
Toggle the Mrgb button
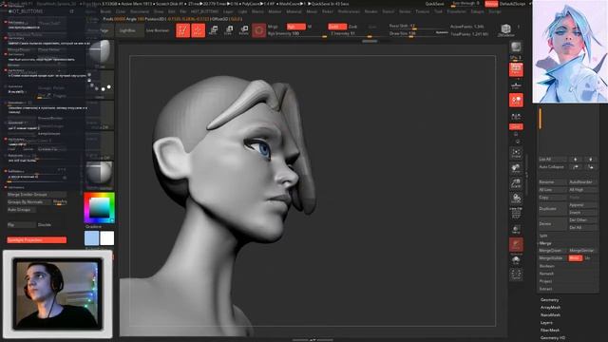(x=273, y=27)
